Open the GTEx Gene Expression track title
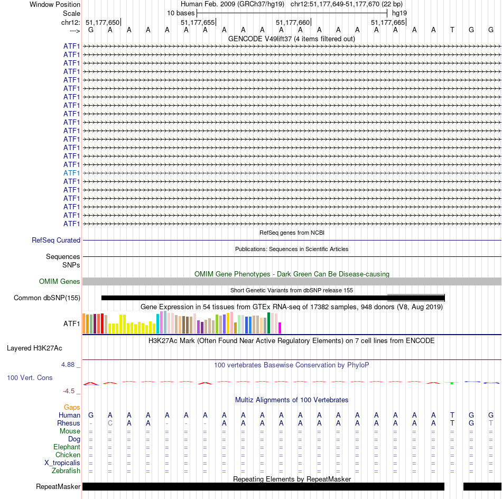This screenshot has height=499, width=502. click(x=292, y=307)
